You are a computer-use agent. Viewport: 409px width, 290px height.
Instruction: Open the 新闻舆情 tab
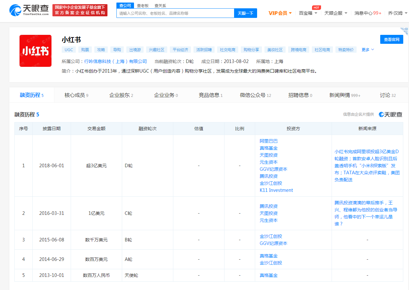[x=345, y=95]
